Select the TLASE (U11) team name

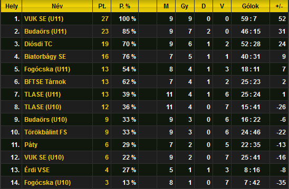coord(43,94)
